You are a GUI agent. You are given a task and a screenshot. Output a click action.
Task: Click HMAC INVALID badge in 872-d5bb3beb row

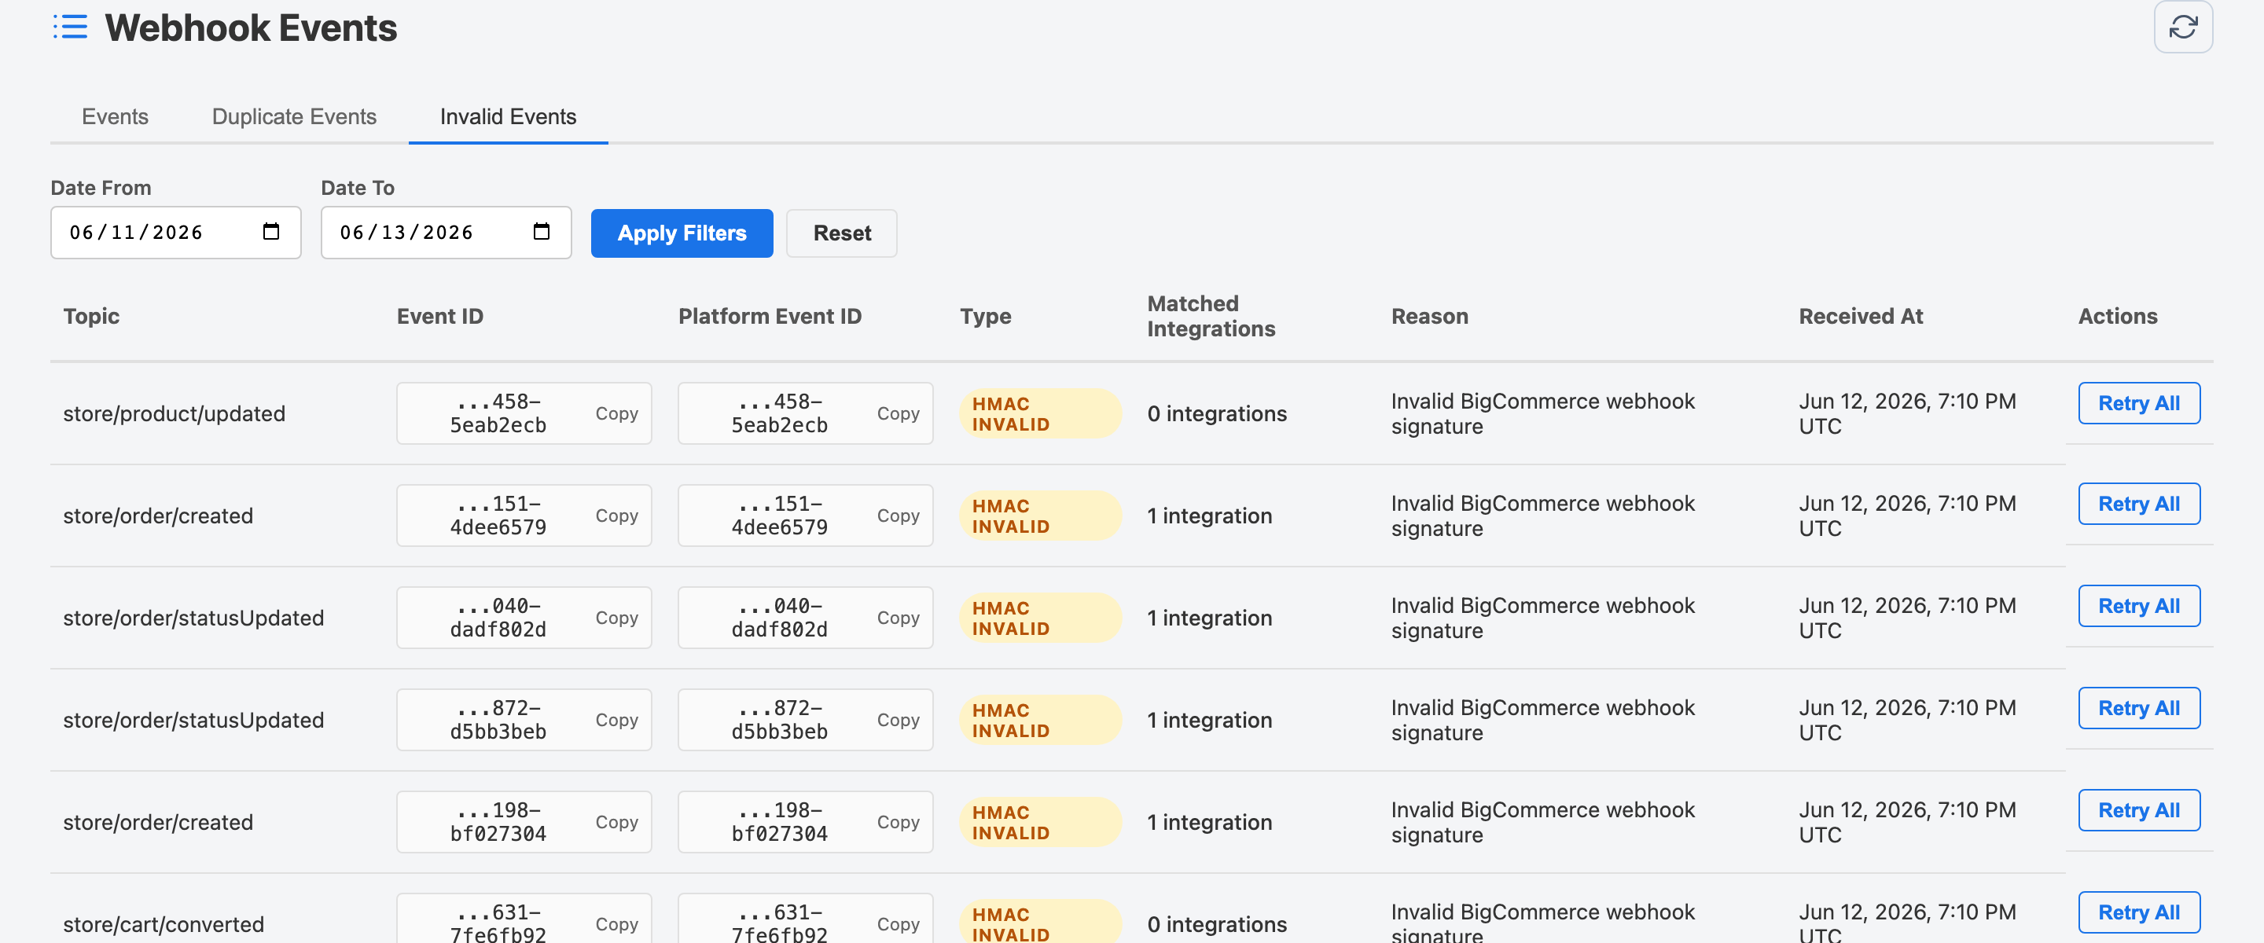coord(1040,720)
